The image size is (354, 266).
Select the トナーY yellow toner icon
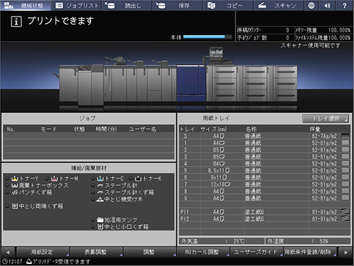15,178
